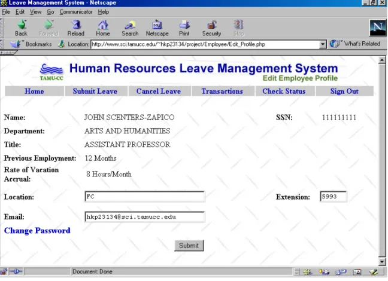Open the View menu
Viewport: 388px width, 281px height.
click(36, 12)
